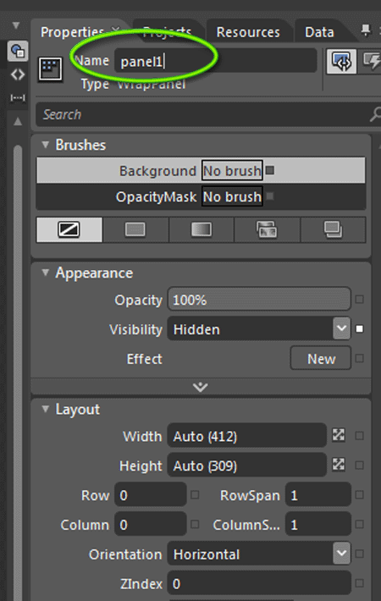Screen dimensions: 381x601
Task: Open the Visibility dropdown
Action: [x=341, y=328]
